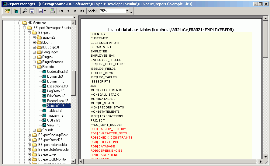Expand the Sounds folder
The width and height of the screenshot is (270, 166).
[34, 130]
